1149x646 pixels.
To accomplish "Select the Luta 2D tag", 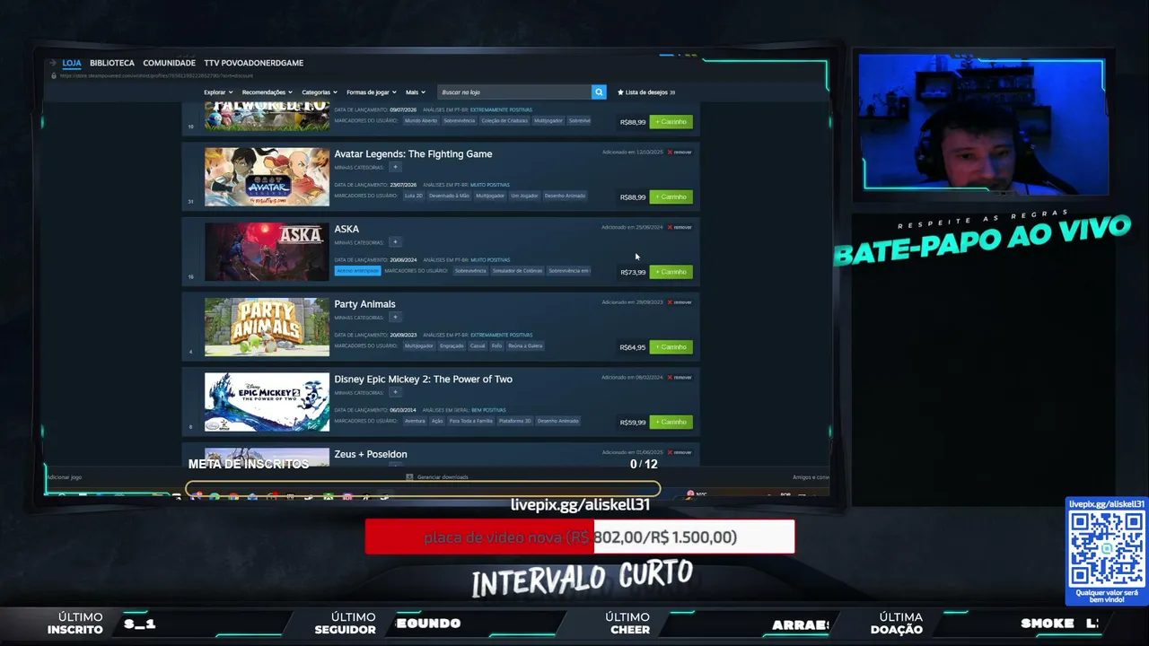I will [x=413, y=196].
